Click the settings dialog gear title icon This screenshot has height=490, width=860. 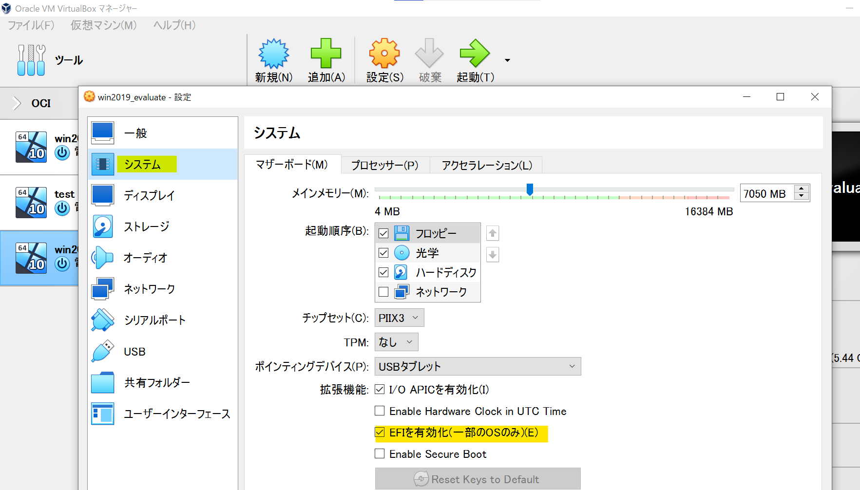point(89,96)
